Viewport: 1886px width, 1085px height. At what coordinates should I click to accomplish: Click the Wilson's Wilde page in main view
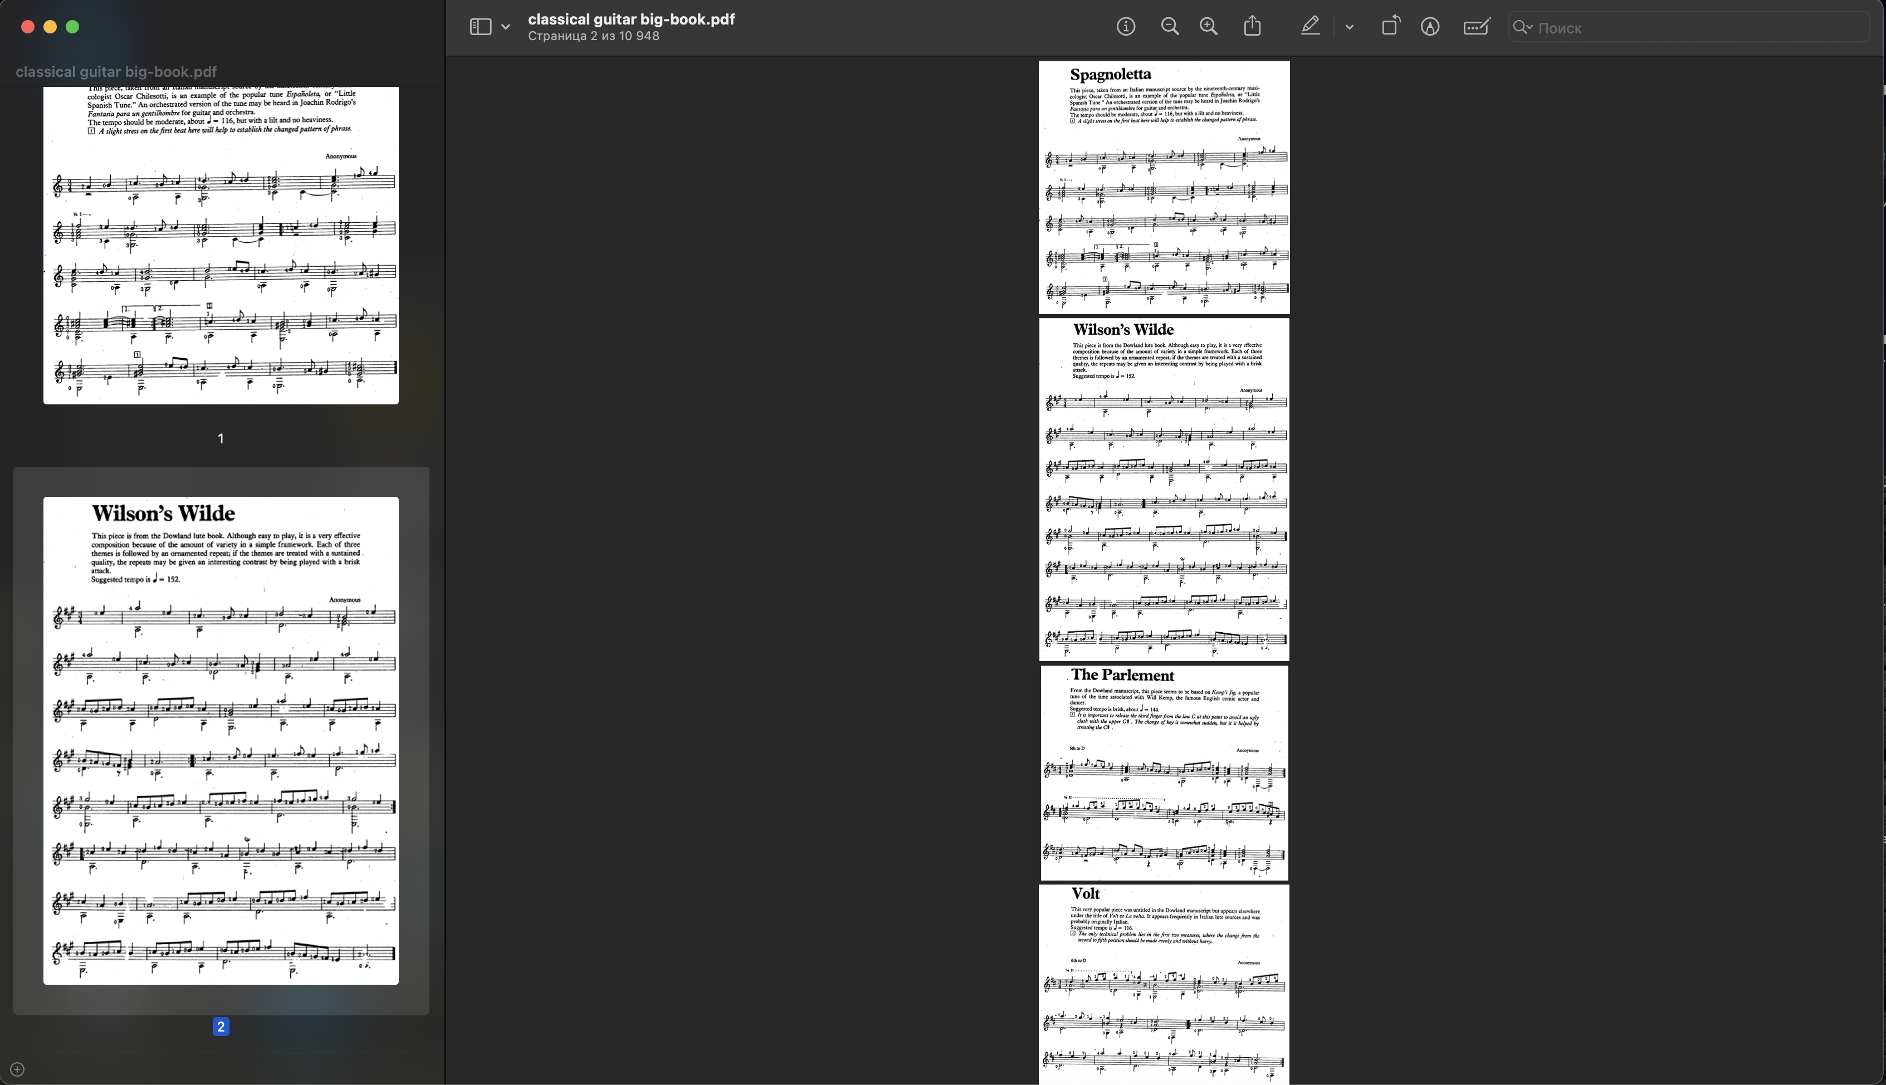click(1164, 490)
